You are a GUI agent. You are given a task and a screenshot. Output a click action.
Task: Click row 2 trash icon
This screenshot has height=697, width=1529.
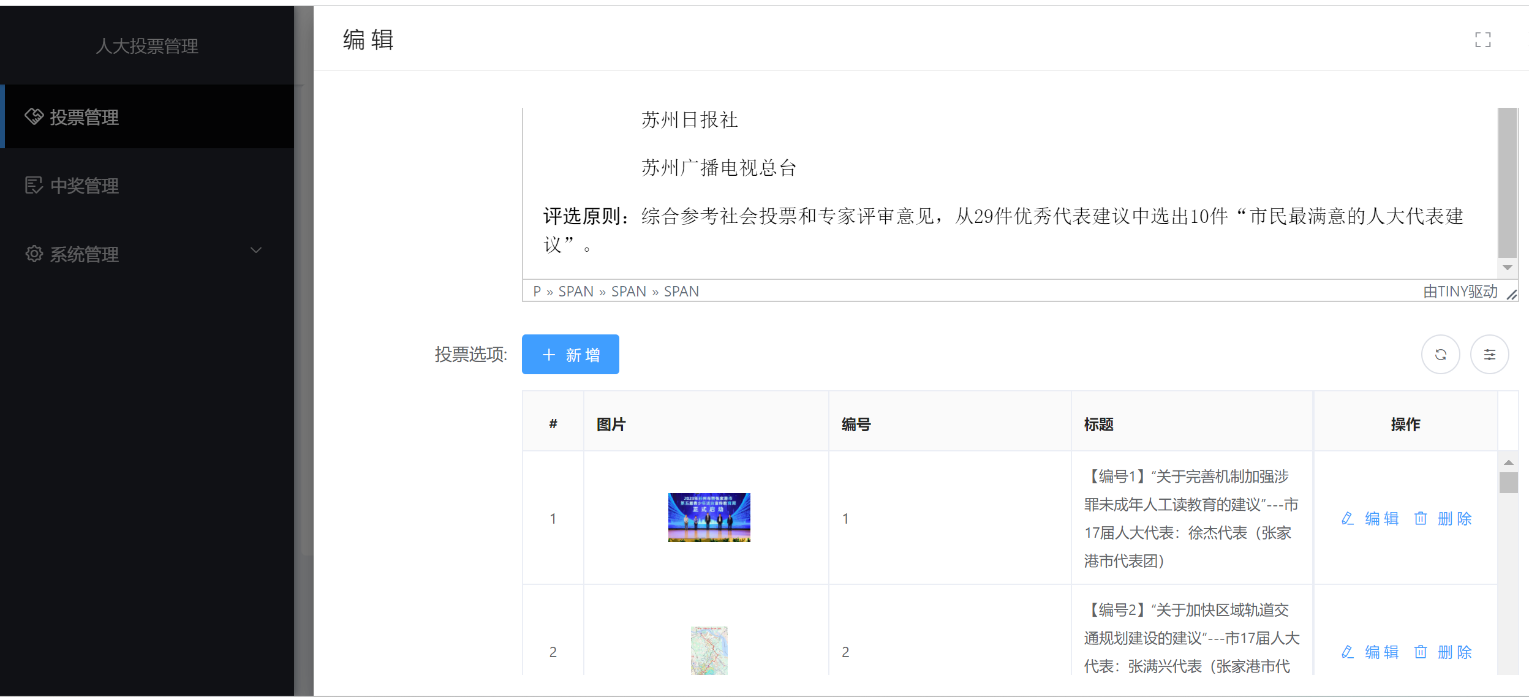[1421, 652]
